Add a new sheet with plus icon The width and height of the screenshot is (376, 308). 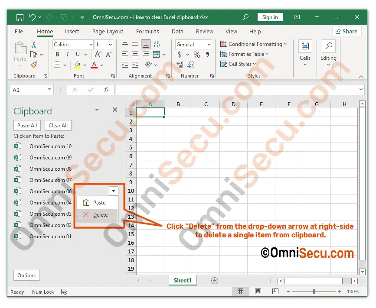[215, 281]
